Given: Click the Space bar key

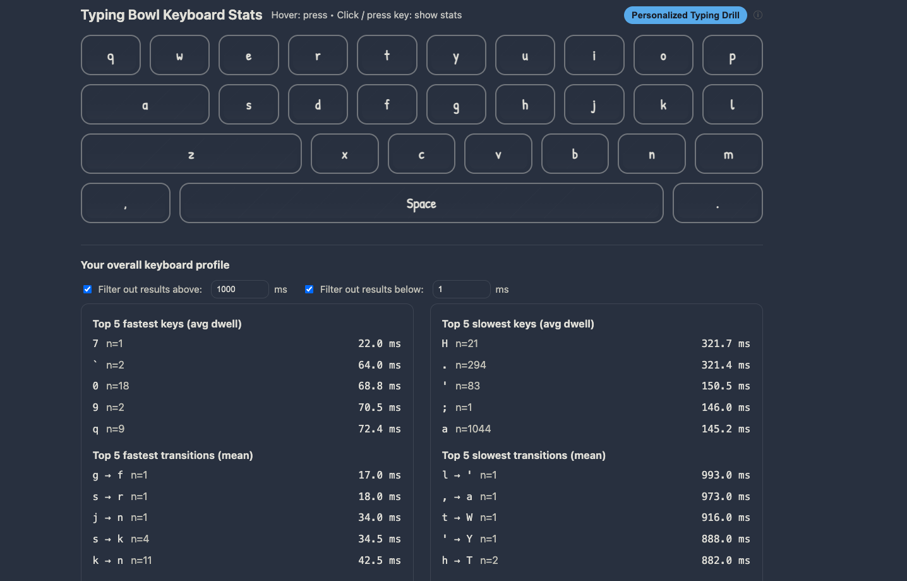Looking at the screenshot, I should coord(421,203).
